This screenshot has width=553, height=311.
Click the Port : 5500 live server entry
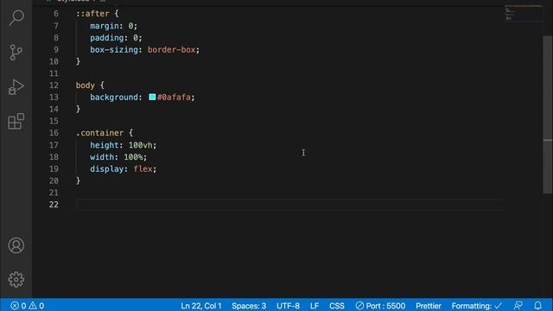tap(380, 306)
